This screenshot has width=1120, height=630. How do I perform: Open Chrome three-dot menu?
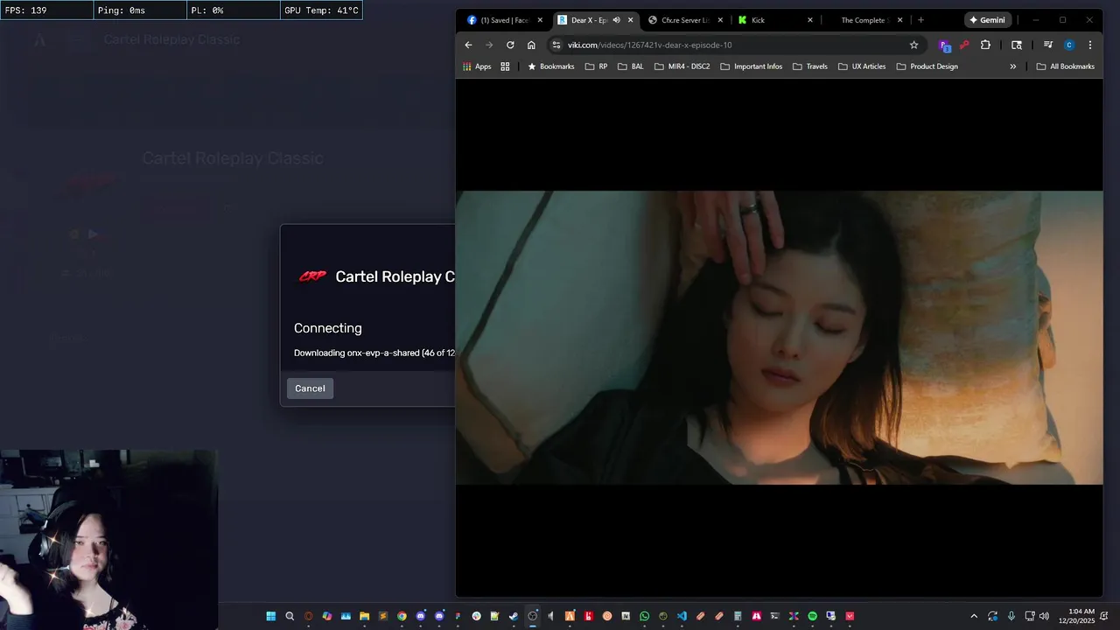[x=1090, y=45]
